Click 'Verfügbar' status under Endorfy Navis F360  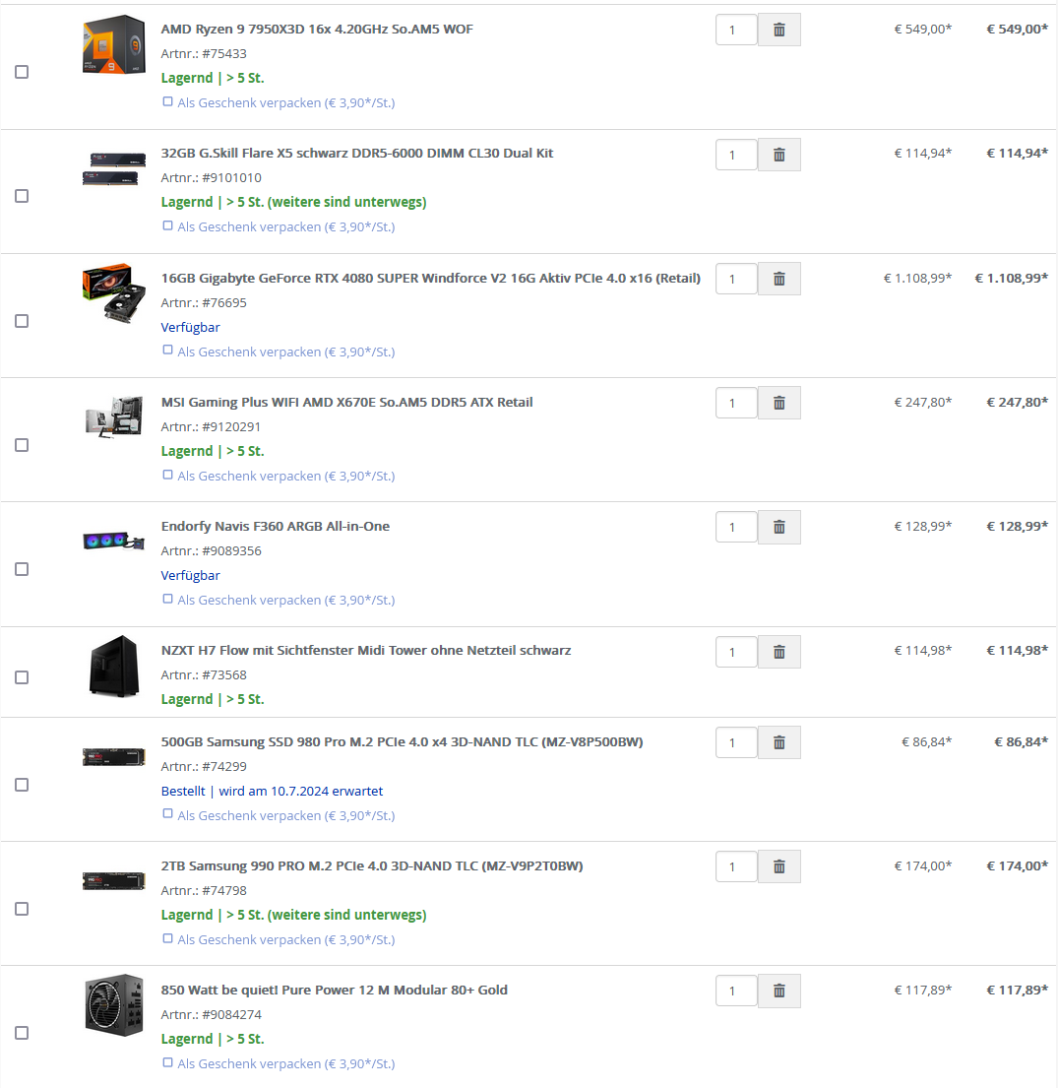[x=191, y=575]
